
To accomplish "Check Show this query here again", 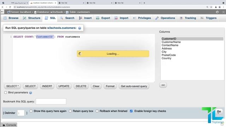I will [31, 111].
